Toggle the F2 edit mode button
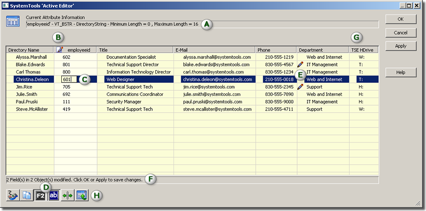This screenshot has width=426, height=211. pos(40,195)
